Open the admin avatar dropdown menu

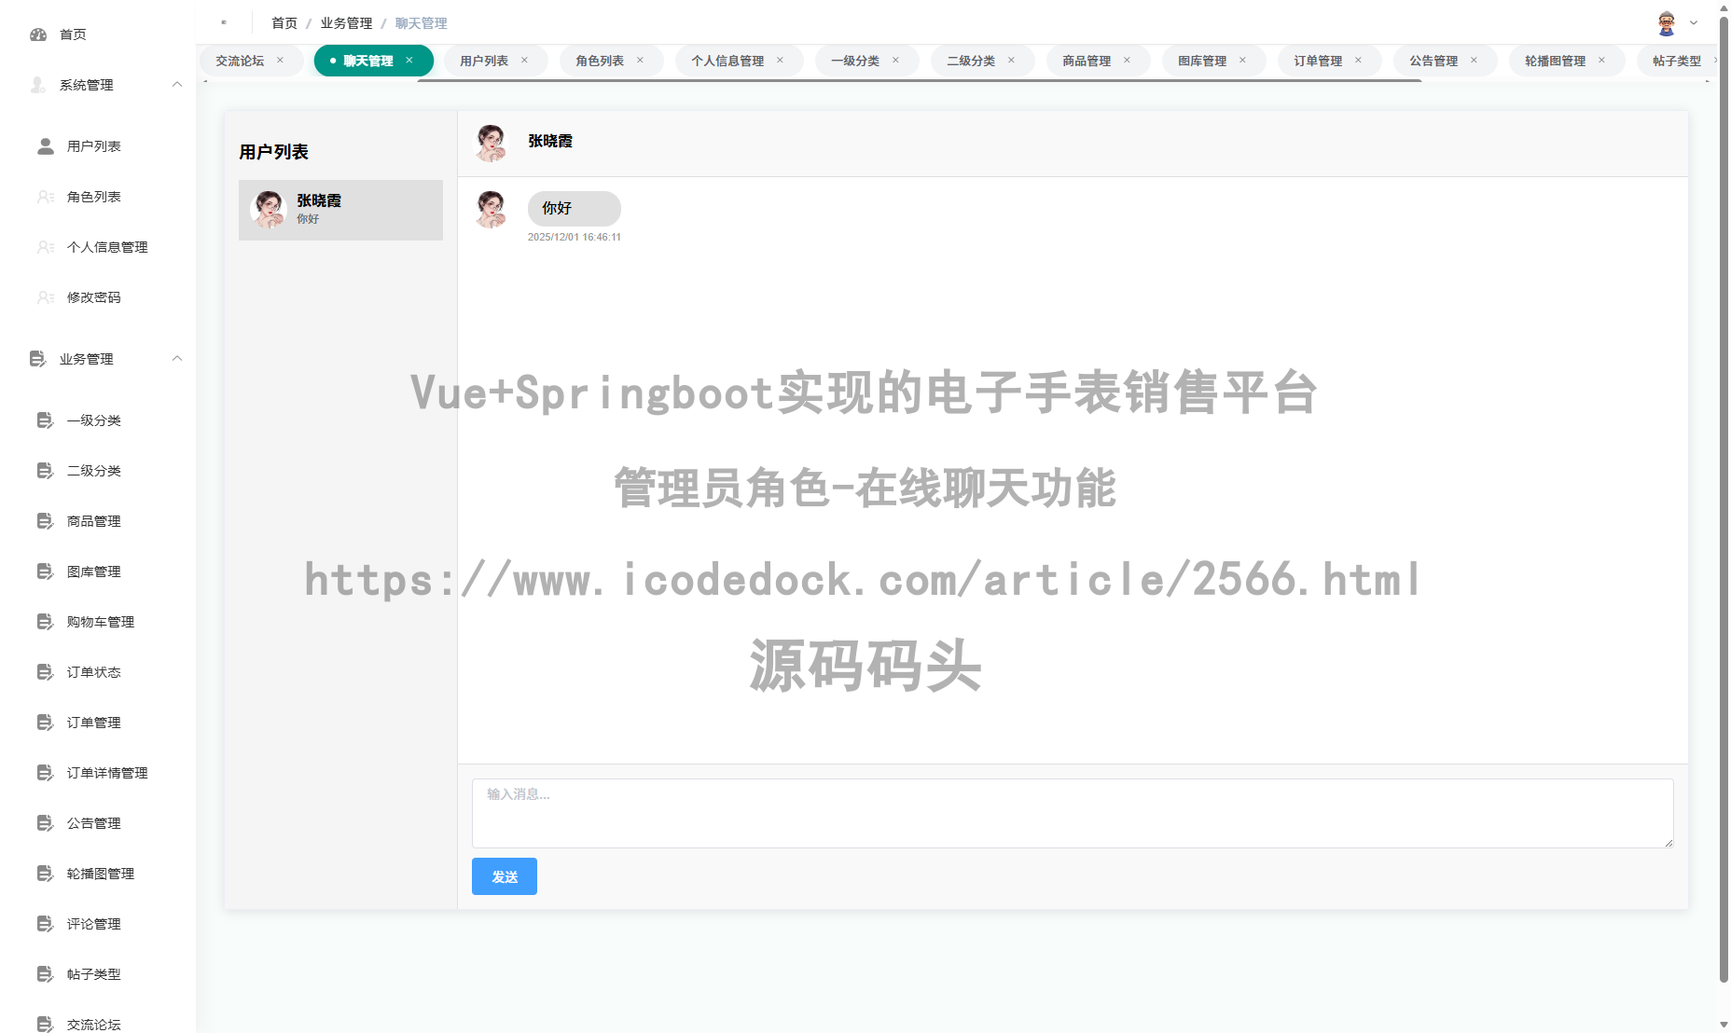pos(1677,23)
